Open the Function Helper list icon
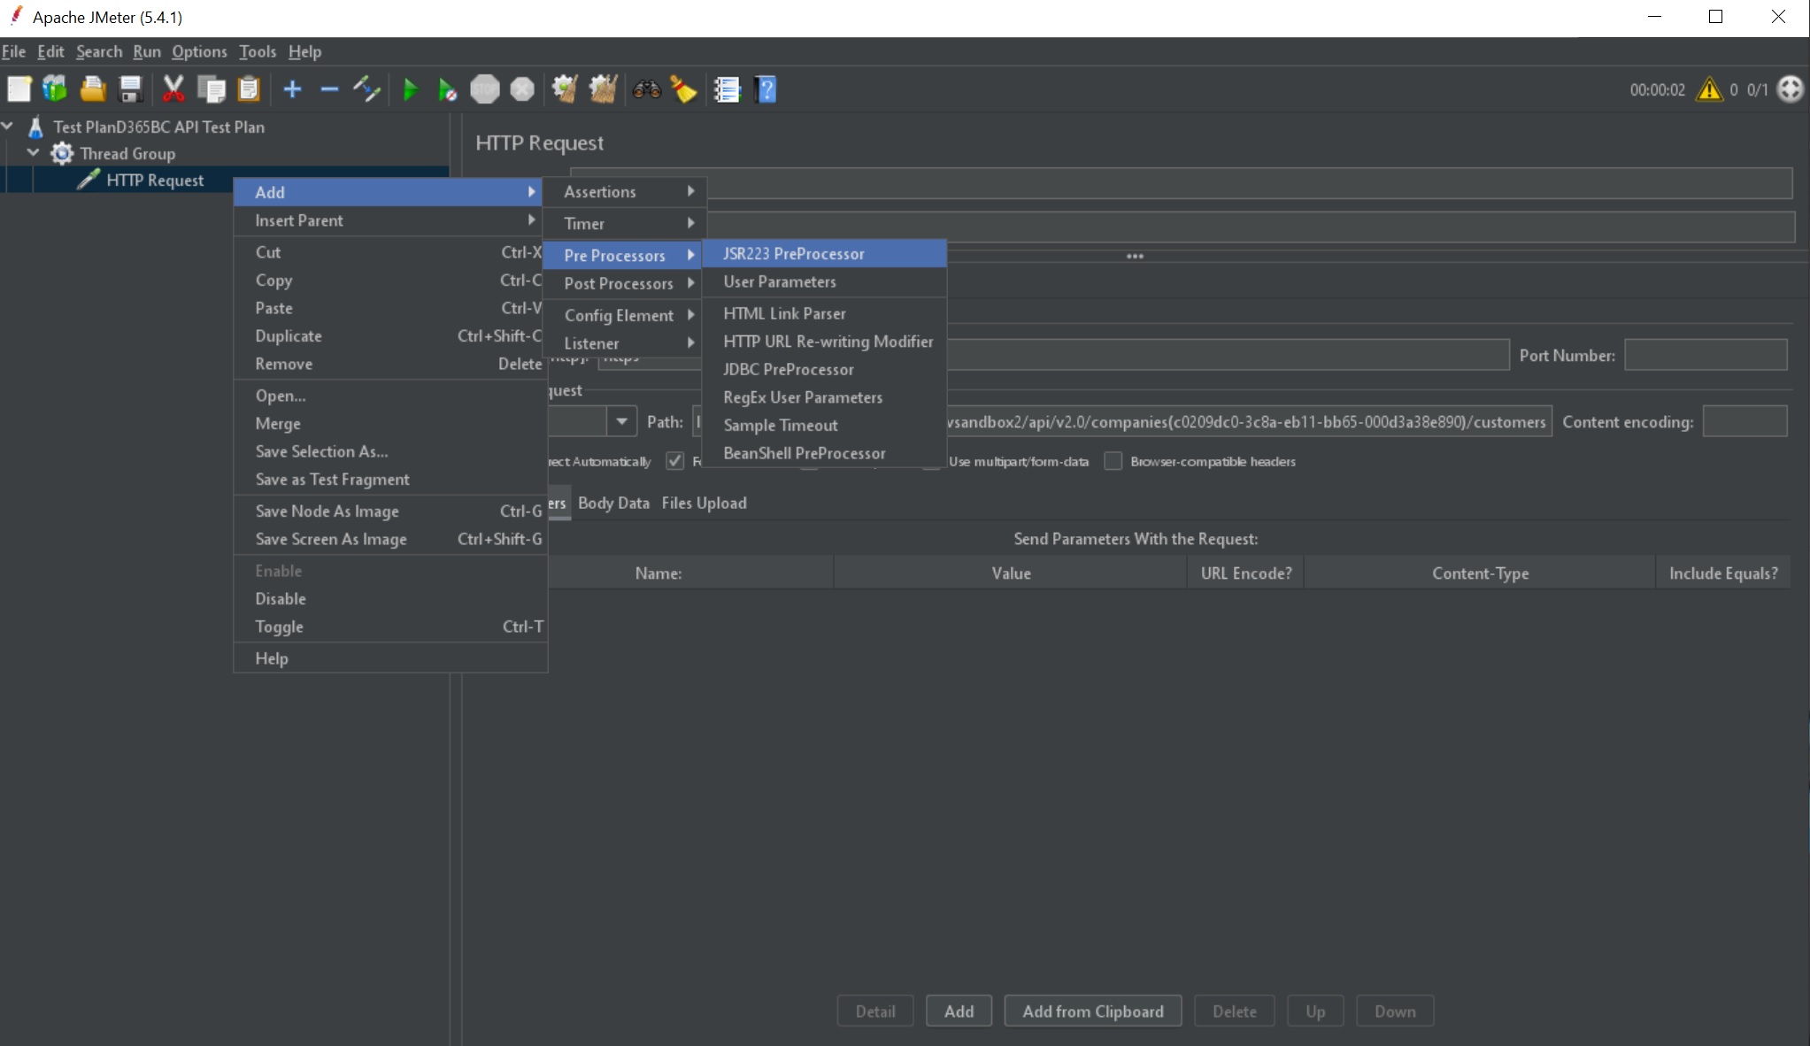The height and width of the screenshot is (1046, 1810). tap(727, 89)
